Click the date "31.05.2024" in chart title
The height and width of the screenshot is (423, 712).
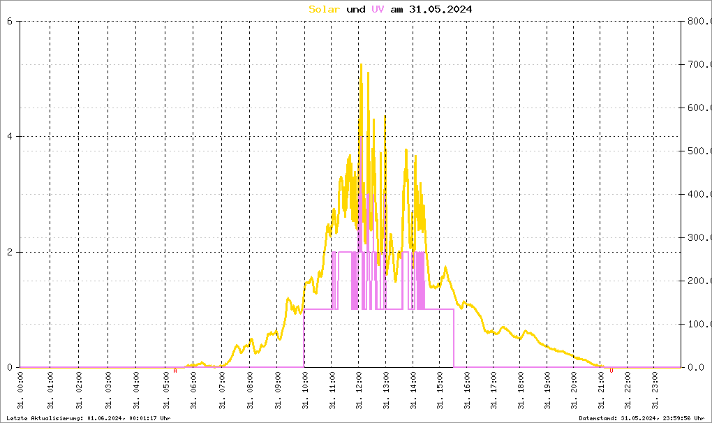click(442, 9)
